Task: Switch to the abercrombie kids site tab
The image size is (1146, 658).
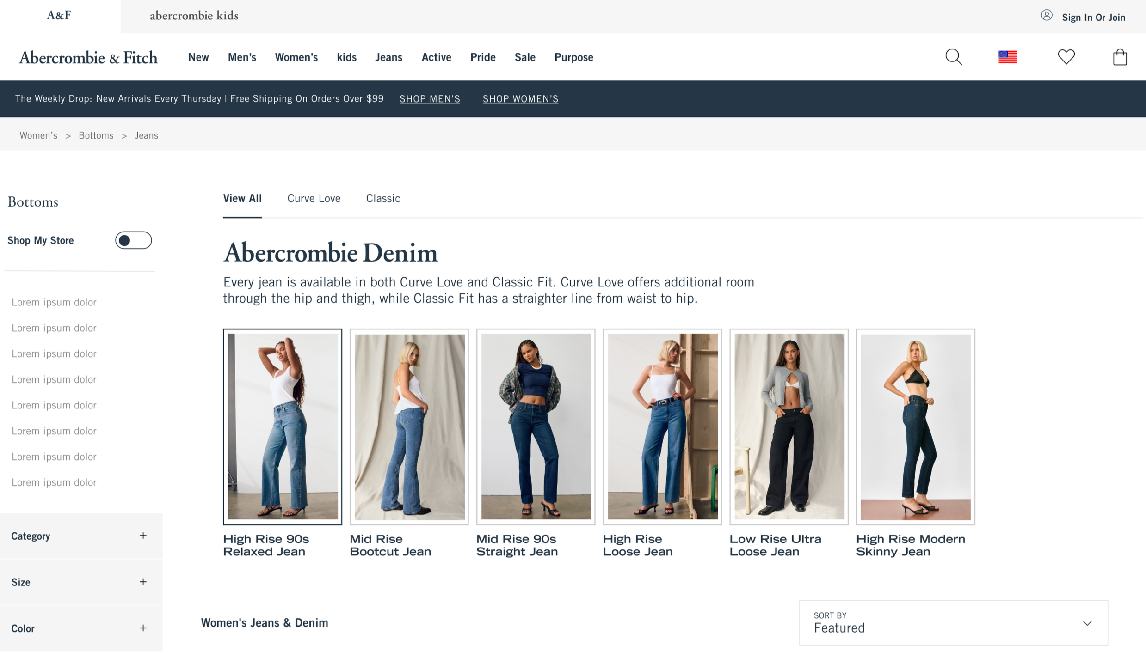Action: 194,16
